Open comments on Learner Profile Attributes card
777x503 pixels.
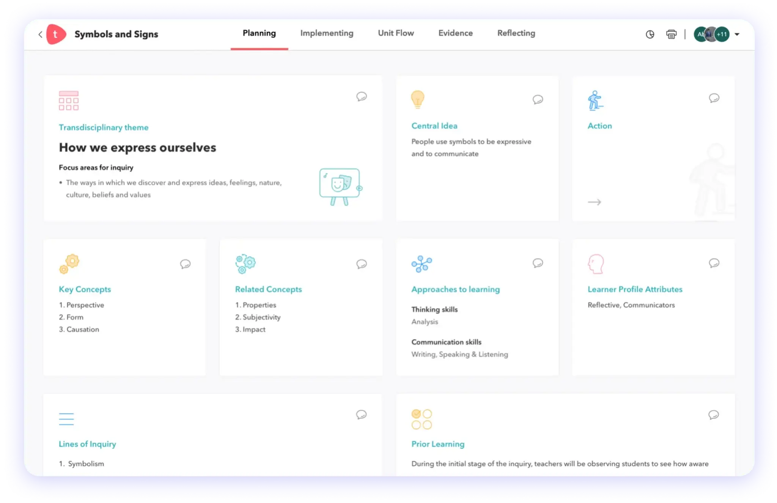[714, 263]
